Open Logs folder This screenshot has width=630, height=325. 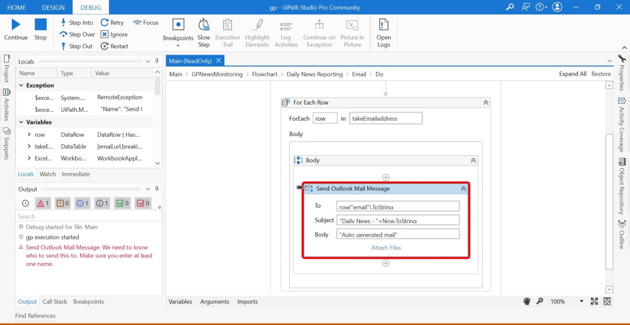coord(383,32)
